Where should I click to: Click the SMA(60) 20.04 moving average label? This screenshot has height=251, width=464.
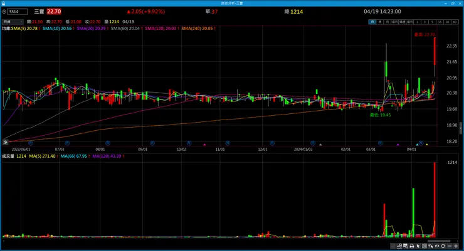(127, 28)
